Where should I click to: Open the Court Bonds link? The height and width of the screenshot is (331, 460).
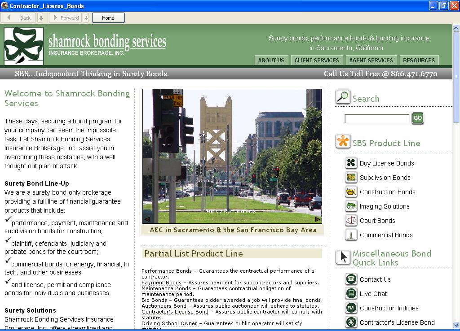pyautogui.click(x=377, y=221)
